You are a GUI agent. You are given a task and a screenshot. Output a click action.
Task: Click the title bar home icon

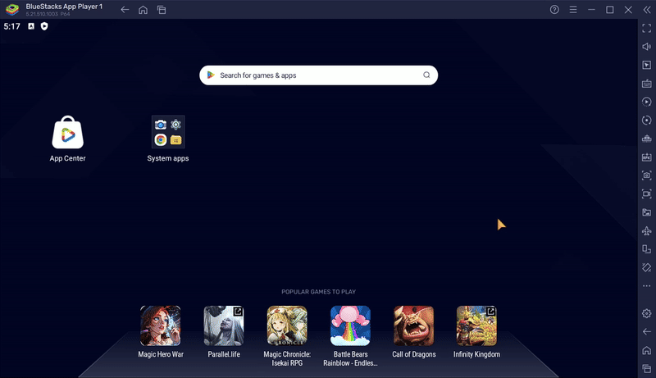point(143,10)
